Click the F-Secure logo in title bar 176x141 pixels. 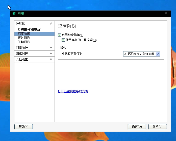tap(14, 14)
